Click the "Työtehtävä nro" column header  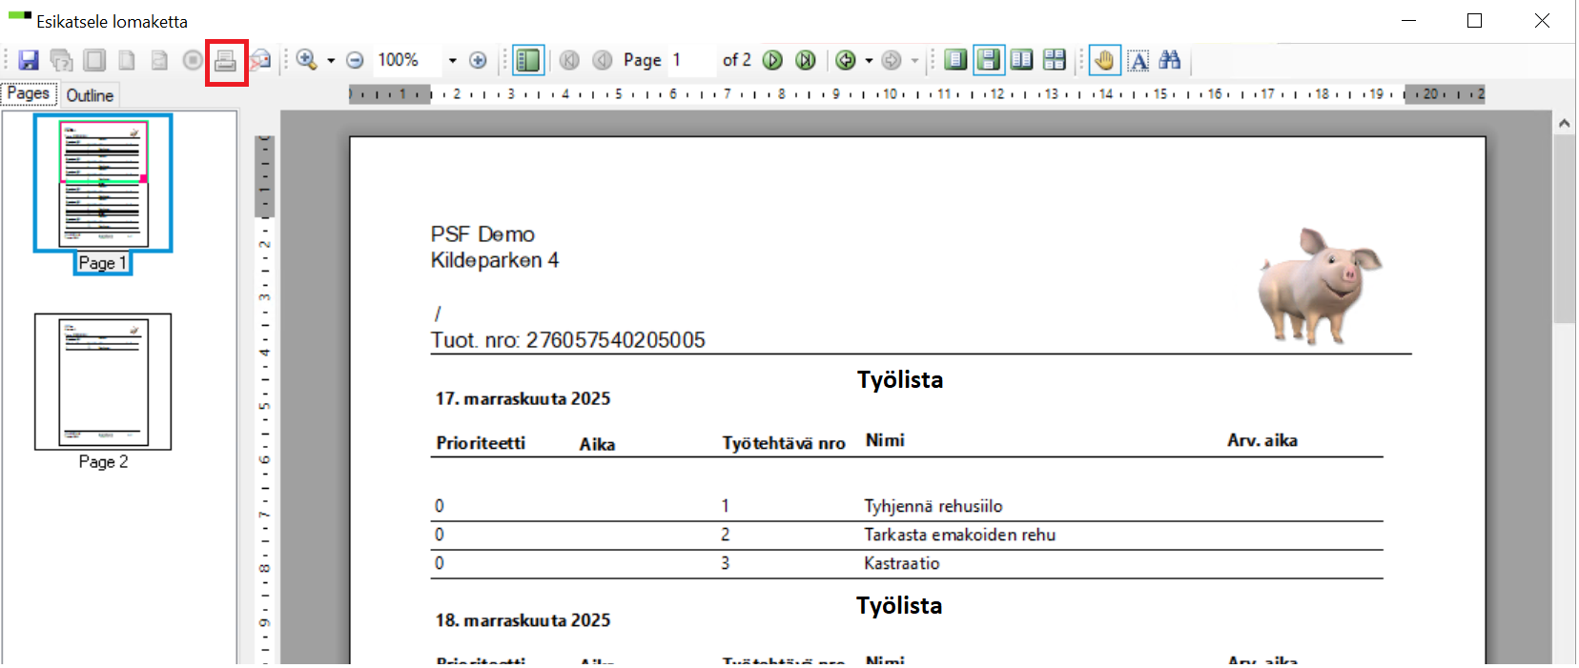784,443
